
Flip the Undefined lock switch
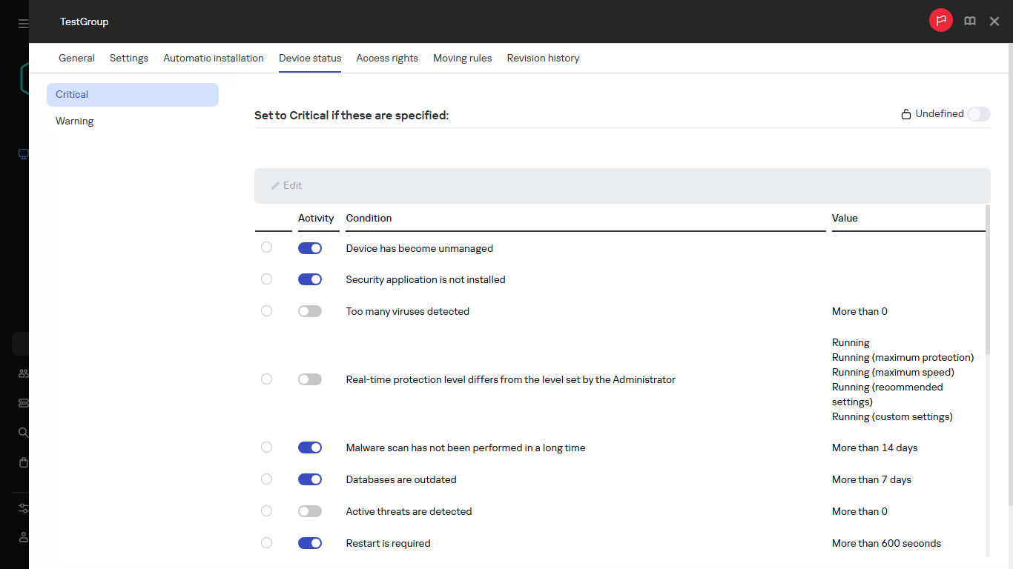[x=978, y=113]
